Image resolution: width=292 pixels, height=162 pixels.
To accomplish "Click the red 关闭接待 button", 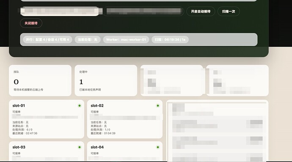I will pos(31,23).
